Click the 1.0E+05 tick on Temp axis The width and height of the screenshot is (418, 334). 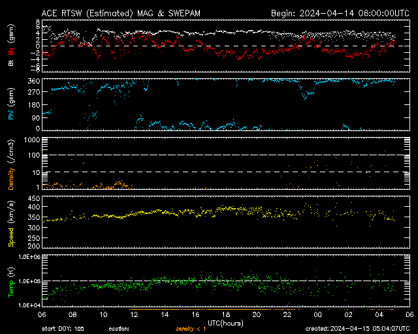point(29,281)
